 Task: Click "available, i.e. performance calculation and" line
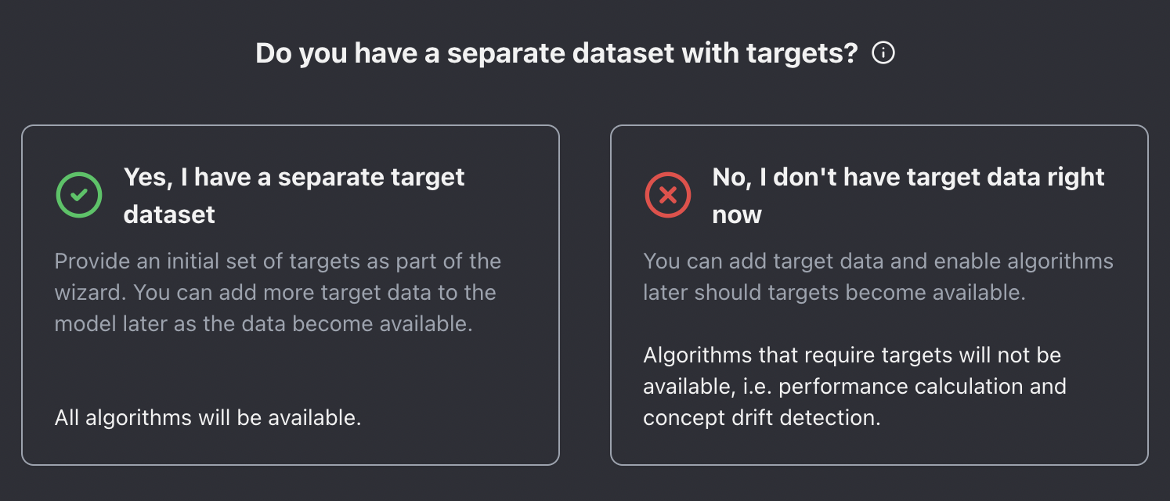[854, 387]
